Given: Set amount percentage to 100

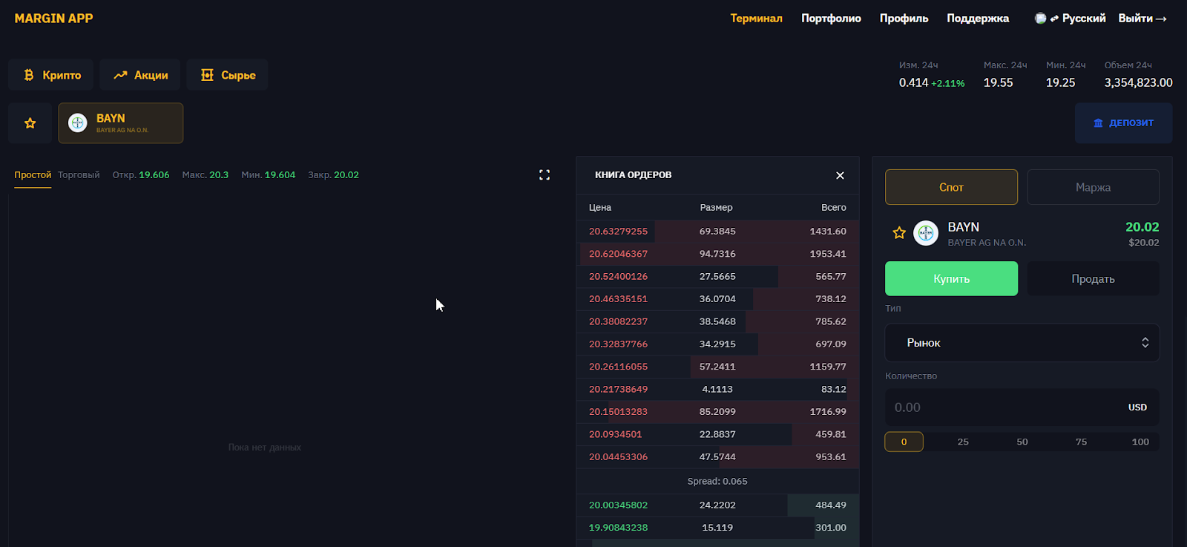Looking at the screenshot, I should click(1140, 442).
